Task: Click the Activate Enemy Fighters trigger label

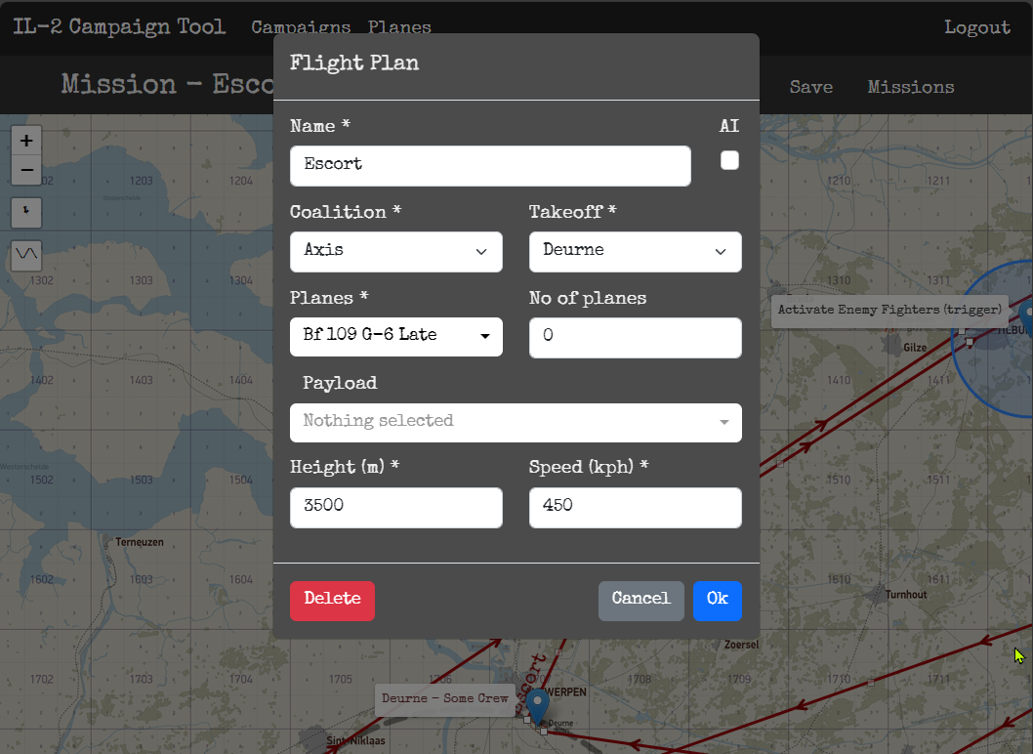Action: click(889, 311)
